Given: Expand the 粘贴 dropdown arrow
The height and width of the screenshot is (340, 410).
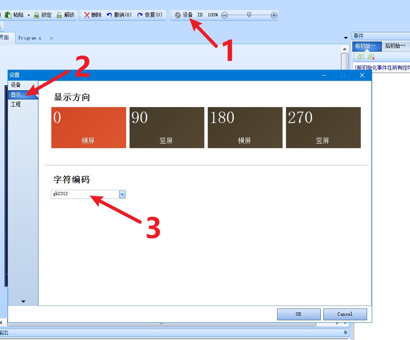Looking at the screenshot, I should coord(29,15).
